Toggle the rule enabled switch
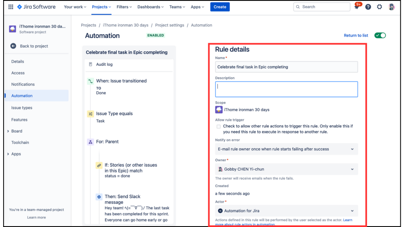 tap(380, 35)
